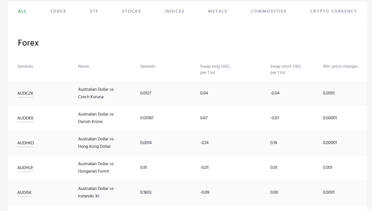Image resolution: width=372 pixels, height=211 pixels.
Task: Open the AUDISK symbol link
Action: (x=24, y=192)
